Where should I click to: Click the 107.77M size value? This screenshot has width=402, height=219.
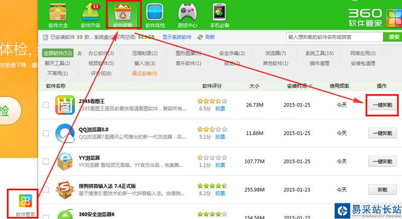255,161
